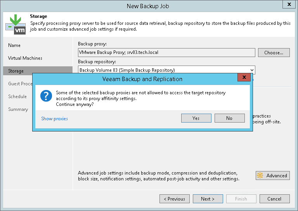Go to the Name step
Screen dimensions: 298x211
coord(14,45)
